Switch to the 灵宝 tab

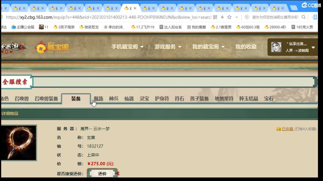tap(144, 99)
